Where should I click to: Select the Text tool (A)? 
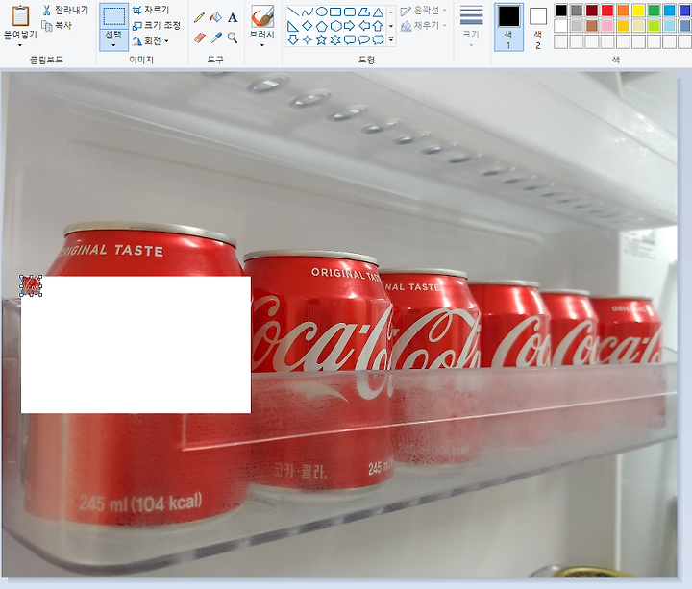(233, 17)
